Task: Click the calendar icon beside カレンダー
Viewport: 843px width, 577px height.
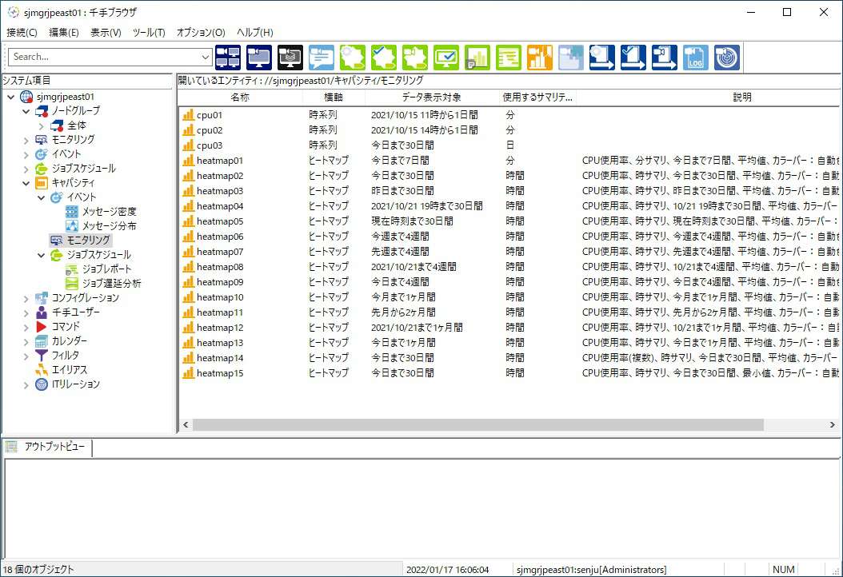Action: (x=42, y=341)
